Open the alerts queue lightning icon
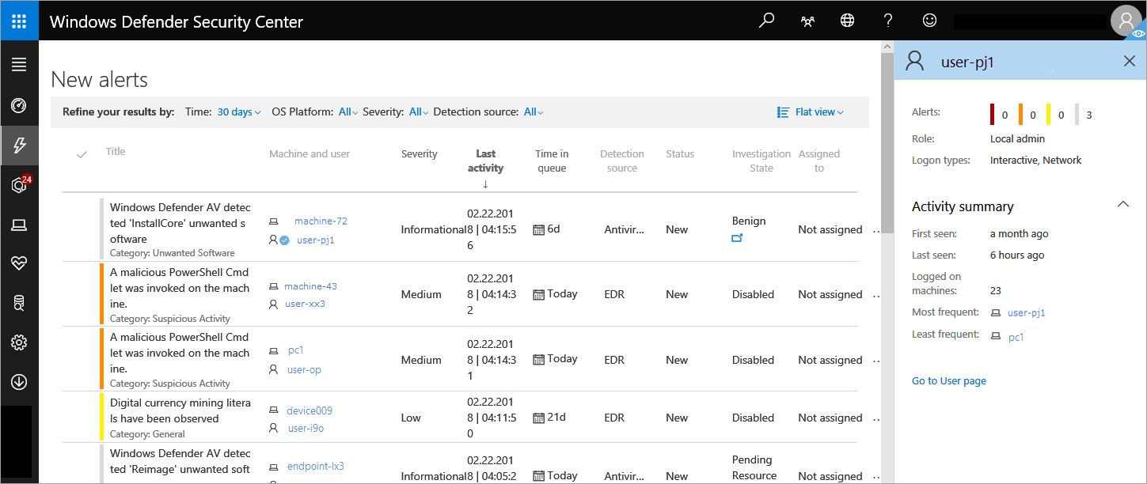The image size is (1147, 484). click(x=19, y=145)
